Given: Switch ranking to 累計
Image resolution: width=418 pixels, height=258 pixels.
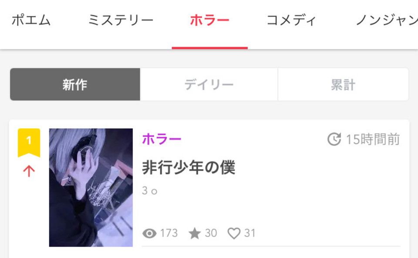Looking at the screenshot, I should point(343,85).
